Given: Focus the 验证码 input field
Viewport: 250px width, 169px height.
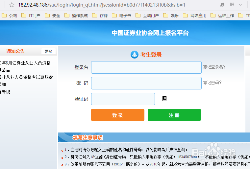Looking at the screenshot, I should [123, 99].
